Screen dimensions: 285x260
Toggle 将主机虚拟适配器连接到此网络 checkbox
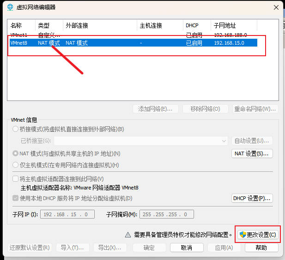pyautogui.click(x=15, y=179)
